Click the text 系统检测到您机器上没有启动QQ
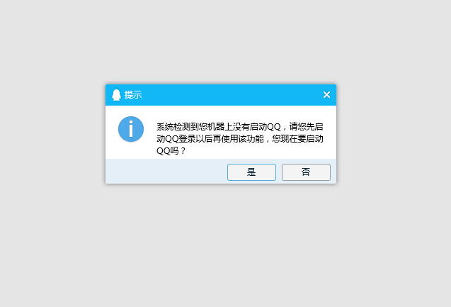Viewport: 451px width, 307px height. 219,127
